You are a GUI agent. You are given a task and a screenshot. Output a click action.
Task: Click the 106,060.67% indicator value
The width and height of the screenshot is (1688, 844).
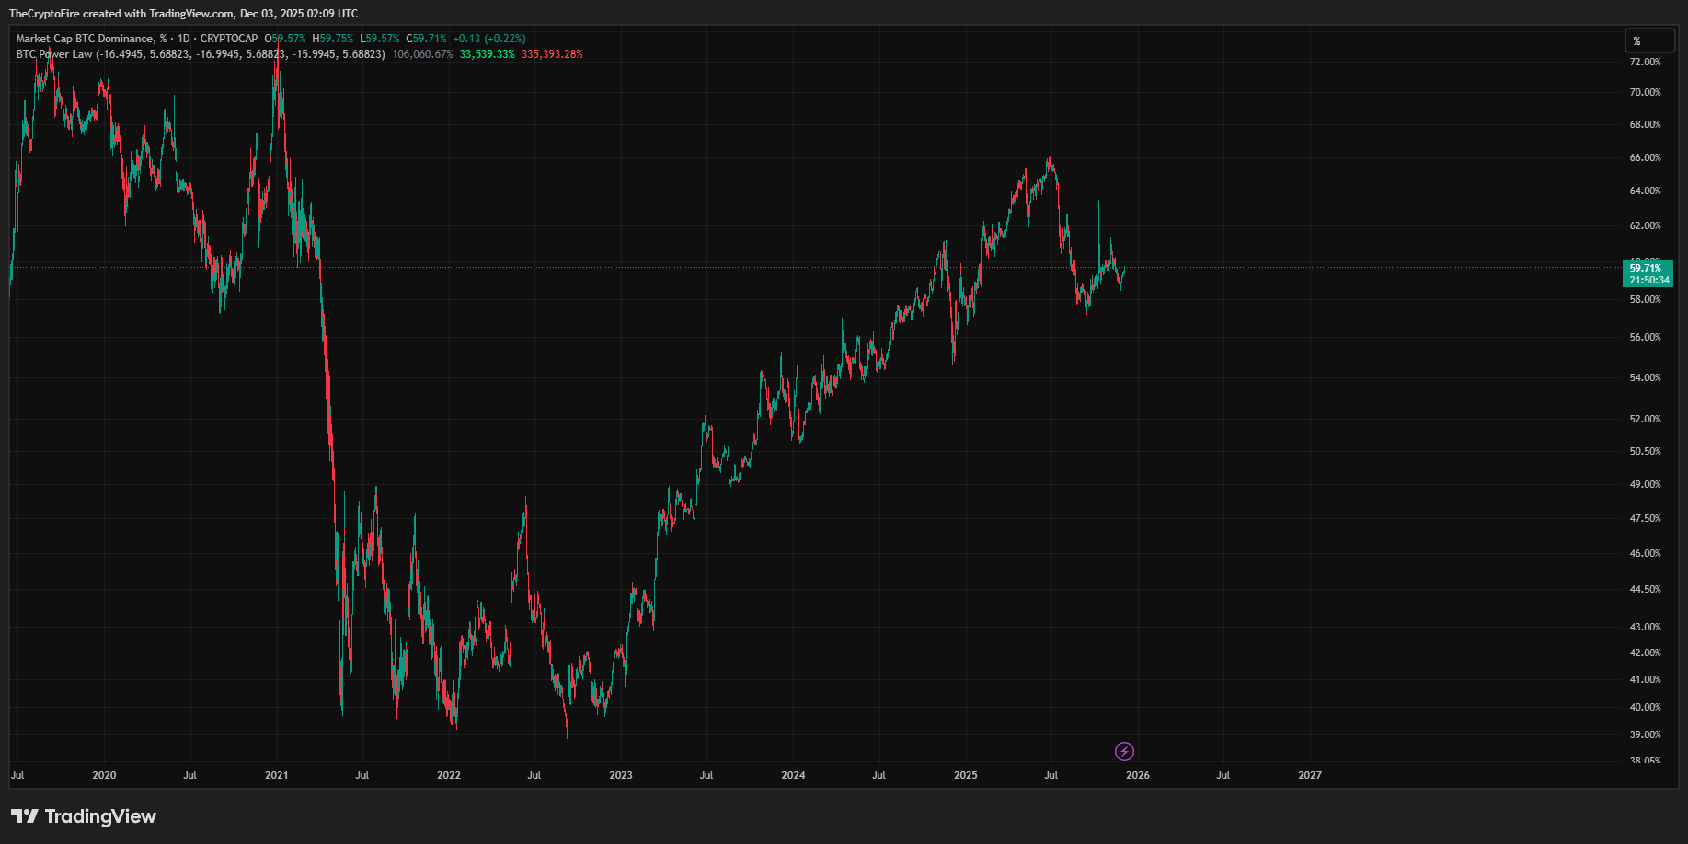(x=422, y=54)
